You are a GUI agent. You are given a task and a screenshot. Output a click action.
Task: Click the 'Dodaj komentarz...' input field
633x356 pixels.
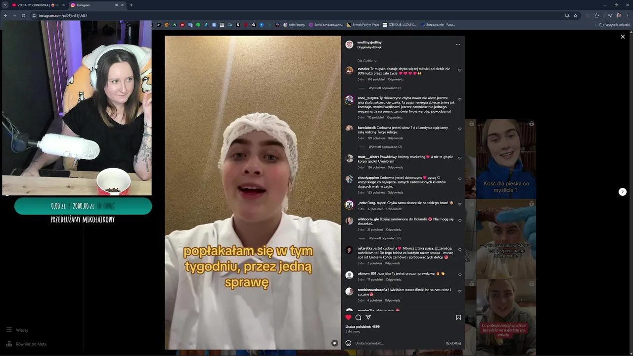pyautogui.click(x=398, y=343)
